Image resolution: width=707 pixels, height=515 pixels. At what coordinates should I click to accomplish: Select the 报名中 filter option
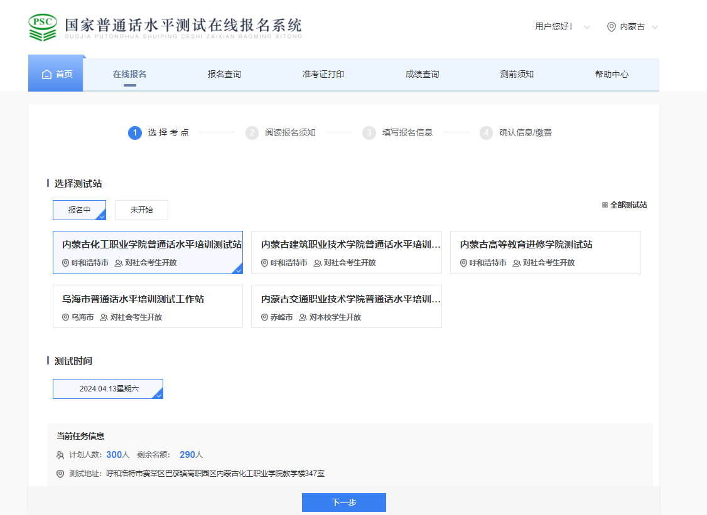pyautogui.click(x=79, y=210)
